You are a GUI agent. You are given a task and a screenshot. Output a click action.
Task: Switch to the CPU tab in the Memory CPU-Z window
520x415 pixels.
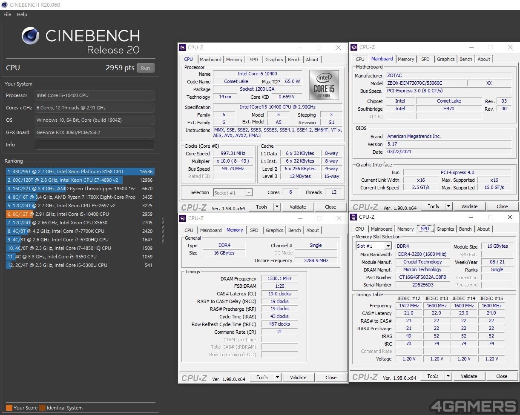(189, 230)
